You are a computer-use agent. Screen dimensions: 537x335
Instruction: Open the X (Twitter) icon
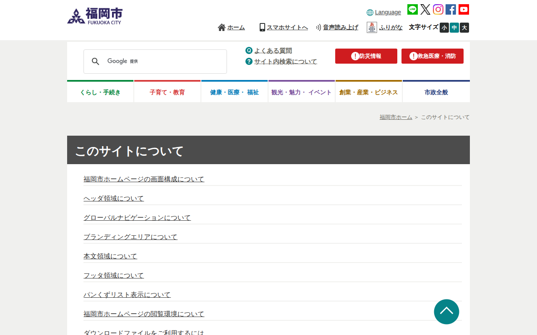point(425,10)
